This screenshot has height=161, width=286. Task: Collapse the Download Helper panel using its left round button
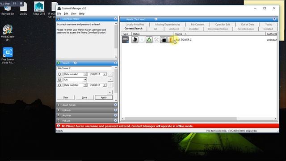coord(59,19)
